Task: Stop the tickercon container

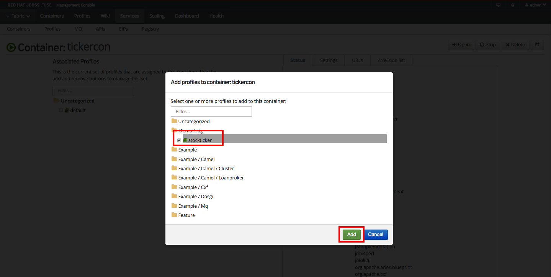Action: click(488, 44)
